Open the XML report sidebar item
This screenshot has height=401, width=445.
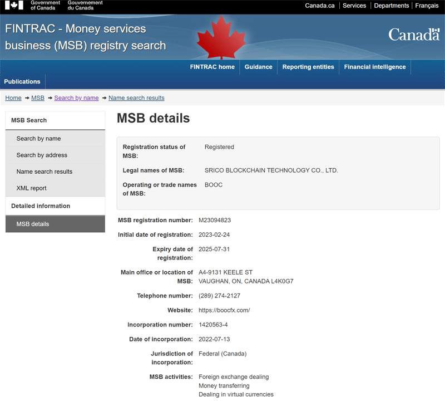click(x=55, y=188)
